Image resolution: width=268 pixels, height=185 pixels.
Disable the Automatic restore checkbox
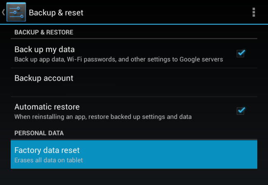[x=241, y=111]
